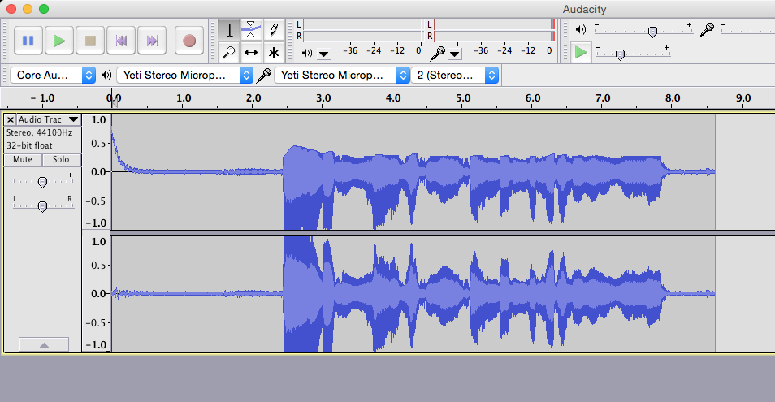Adjust the track gain slider
This screenshot has width=775, height=402.
pyautogui.click(x=43, y=182)
